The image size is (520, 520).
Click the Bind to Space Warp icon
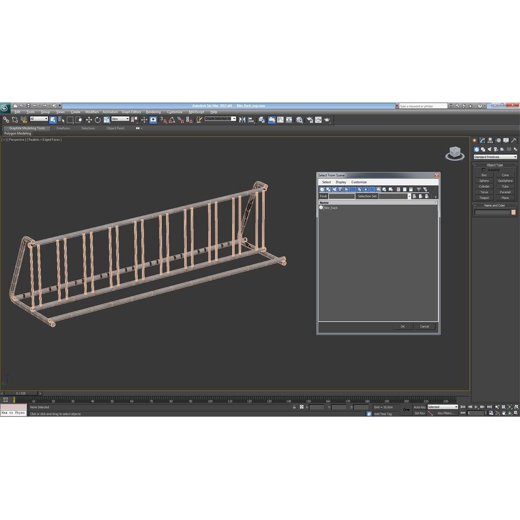coord(24,120)
